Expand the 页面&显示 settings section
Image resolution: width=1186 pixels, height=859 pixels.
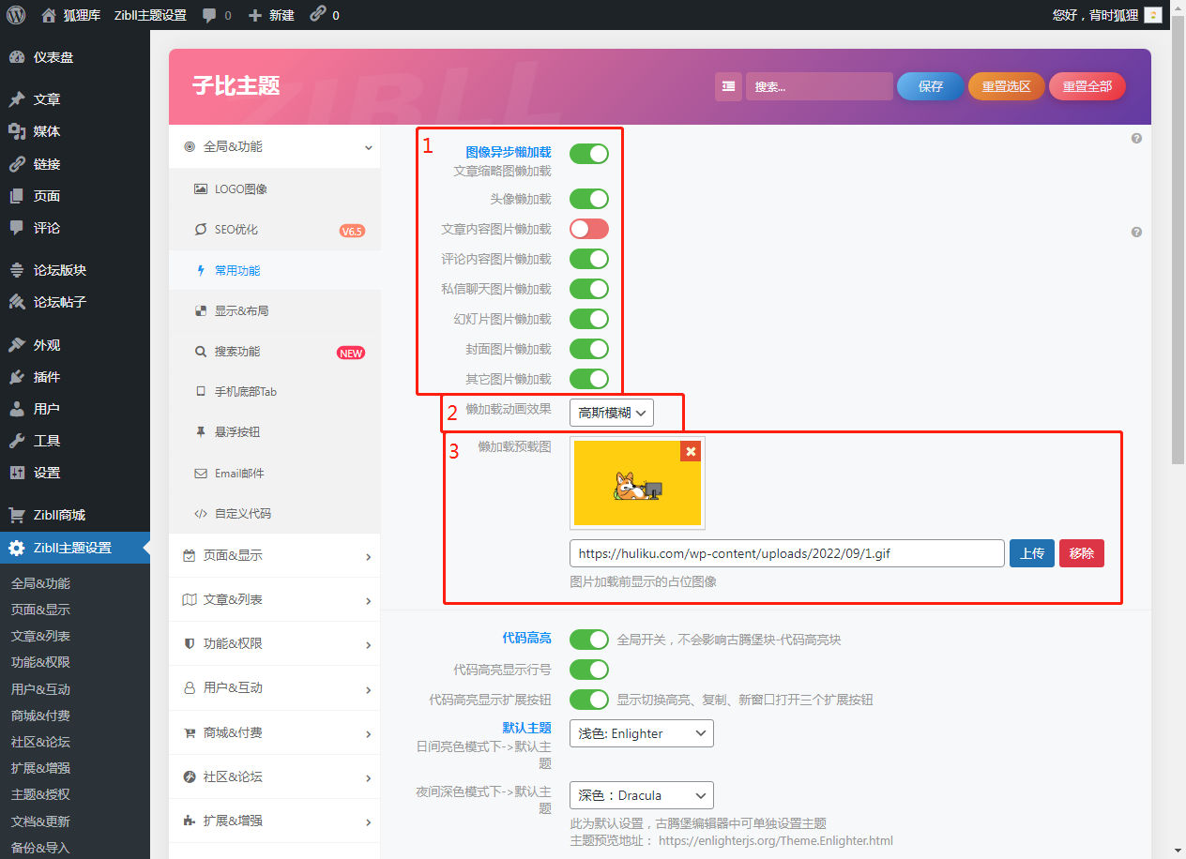click(274, 556)
